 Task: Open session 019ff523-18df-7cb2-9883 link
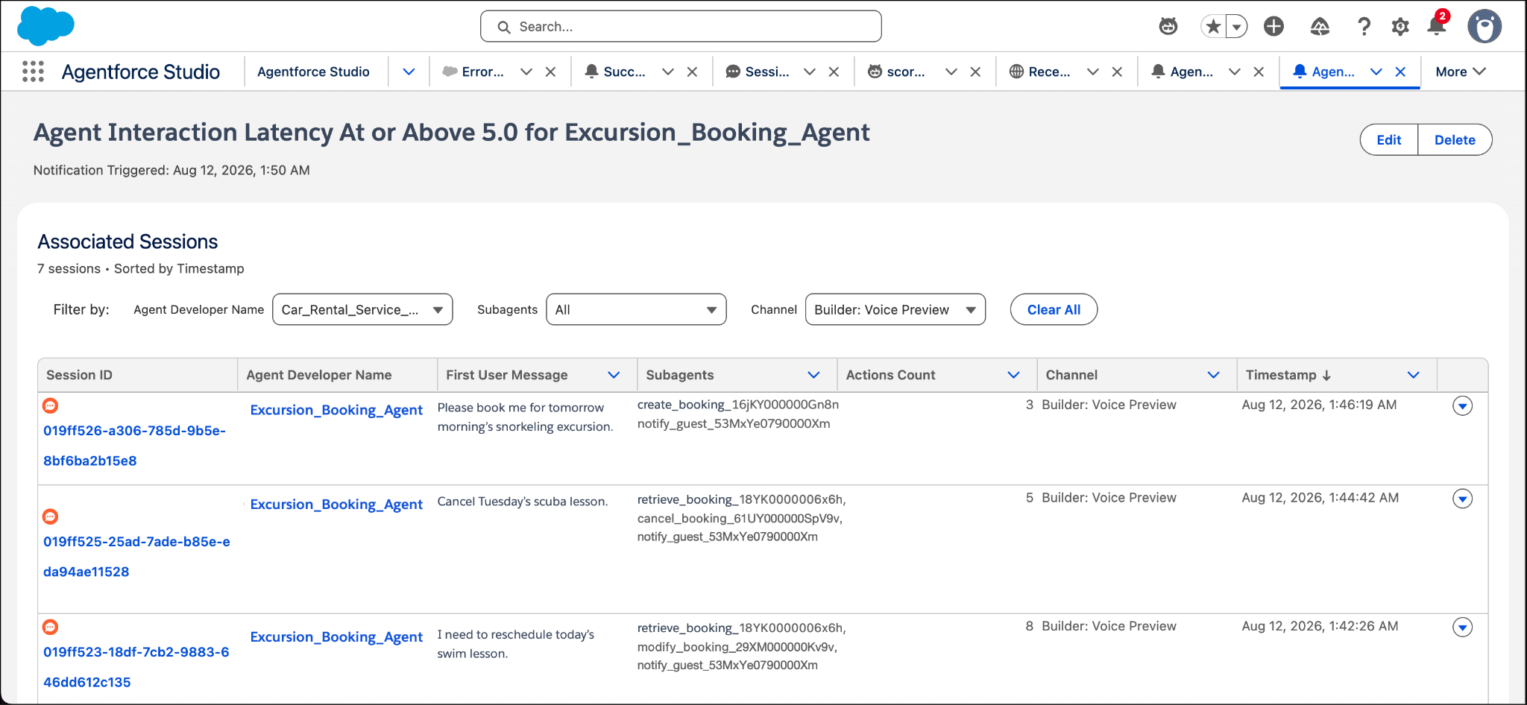(x=136, y=667)
